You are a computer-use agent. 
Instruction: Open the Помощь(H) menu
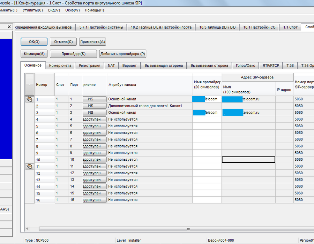click(95, 10)
